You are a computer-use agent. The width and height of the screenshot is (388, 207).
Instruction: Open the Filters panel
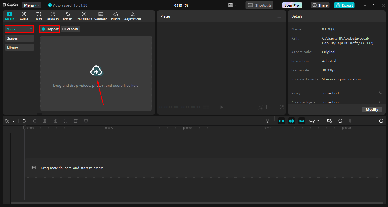pyautogui.click(x=115, y=16)
